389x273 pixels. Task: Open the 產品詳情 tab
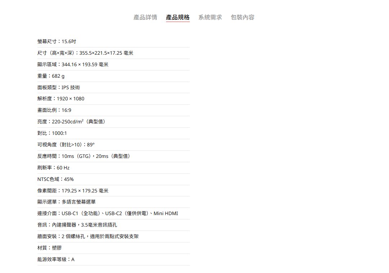tap(145, 17)
